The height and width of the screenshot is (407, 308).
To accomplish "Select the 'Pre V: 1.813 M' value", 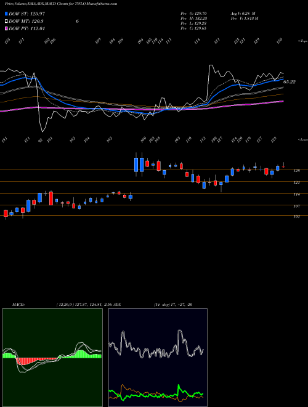I will pos(244,18).
